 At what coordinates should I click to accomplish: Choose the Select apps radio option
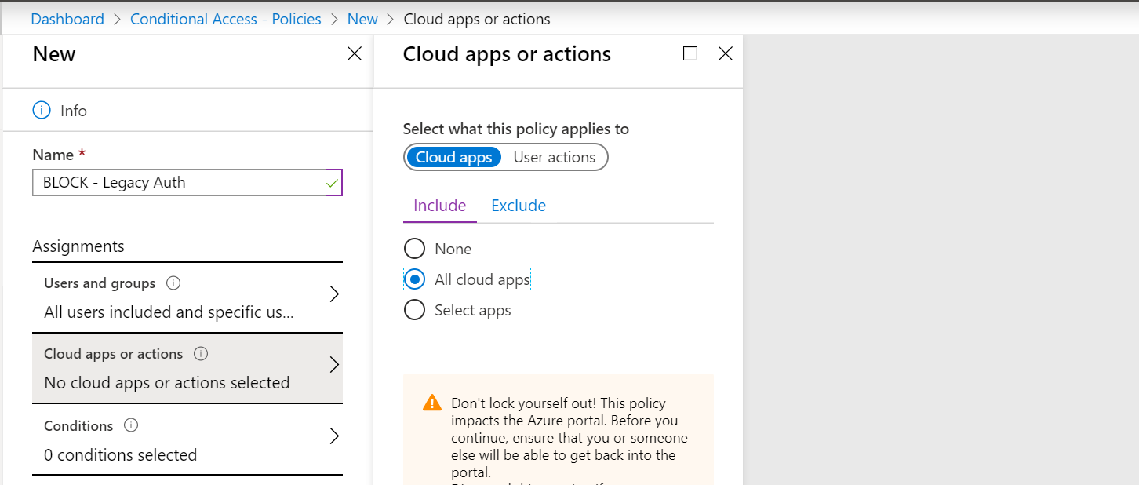414,310
